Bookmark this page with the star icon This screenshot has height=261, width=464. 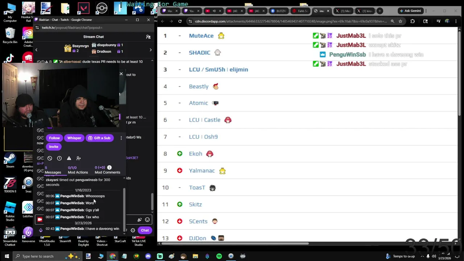tap(400, 21)
